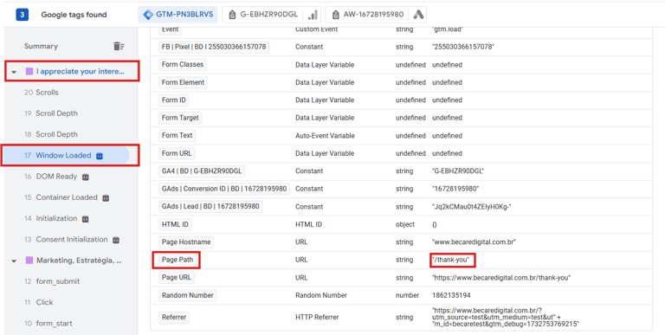Screen dimensions: 665x335
Task: Click the Page URL variable chip
Action: (x=177, y=278)
